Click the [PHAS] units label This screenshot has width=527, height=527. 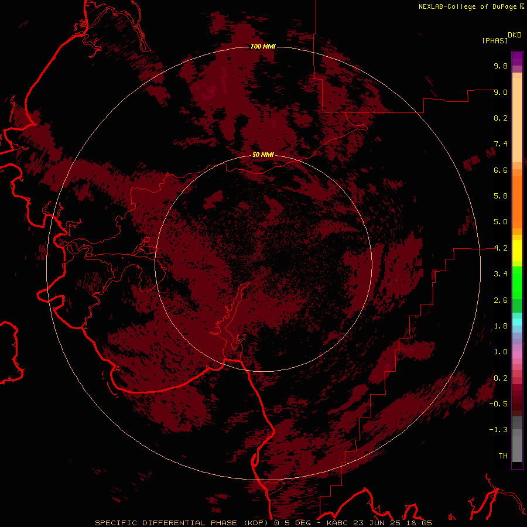(x=495, y=41)
